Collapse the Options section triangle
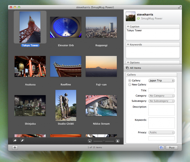Screen dimensions: 190x162 pos(128,63)
